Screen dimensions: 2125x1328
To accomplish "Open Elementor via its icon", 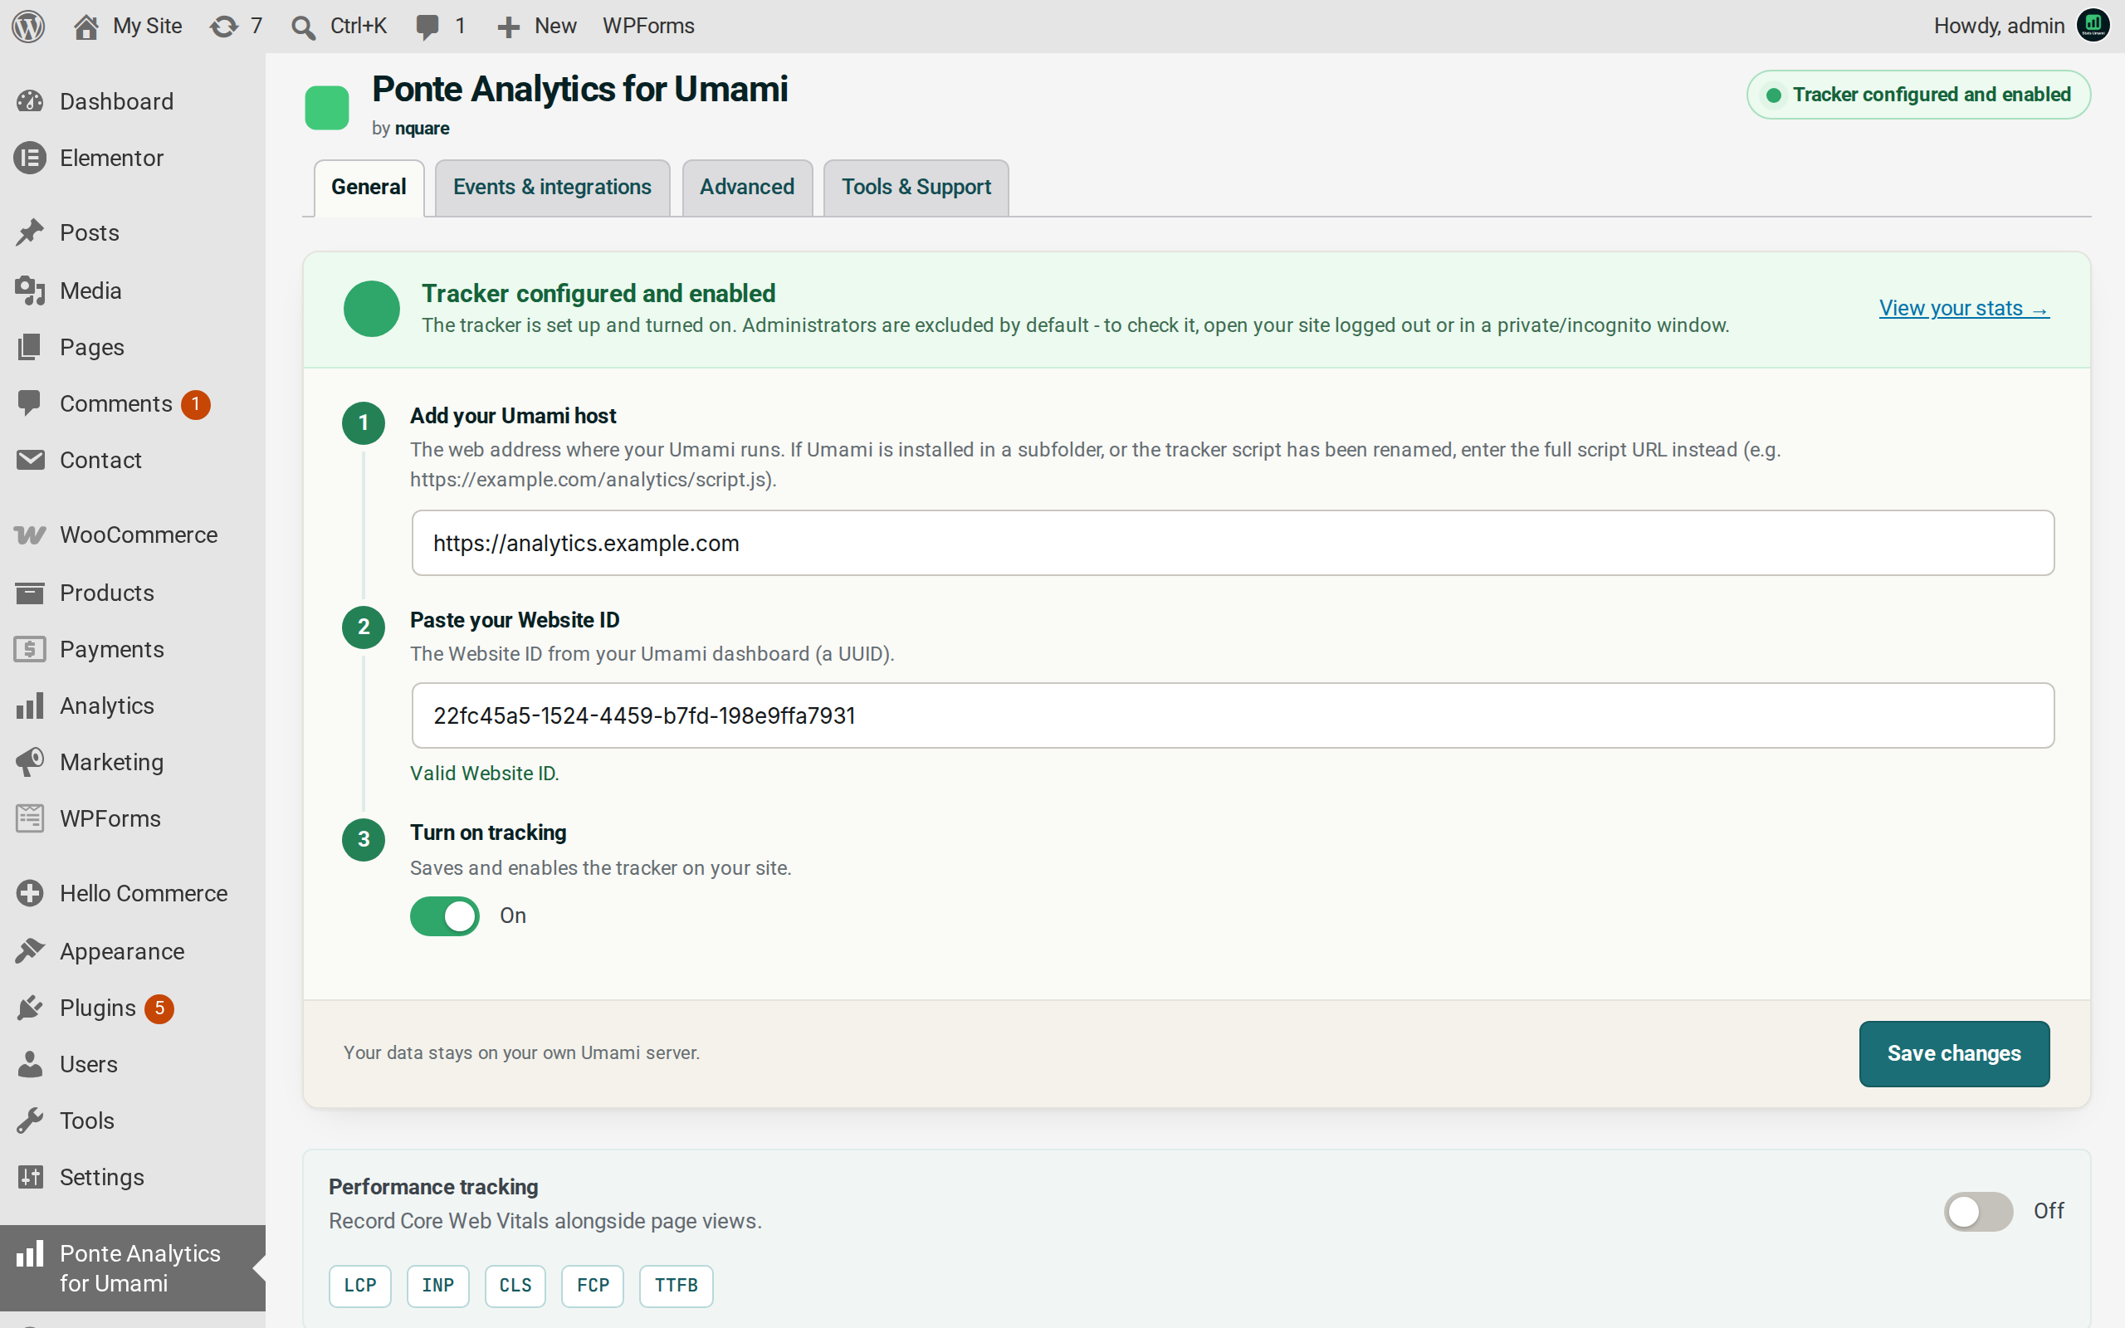I will click(30, 158).
